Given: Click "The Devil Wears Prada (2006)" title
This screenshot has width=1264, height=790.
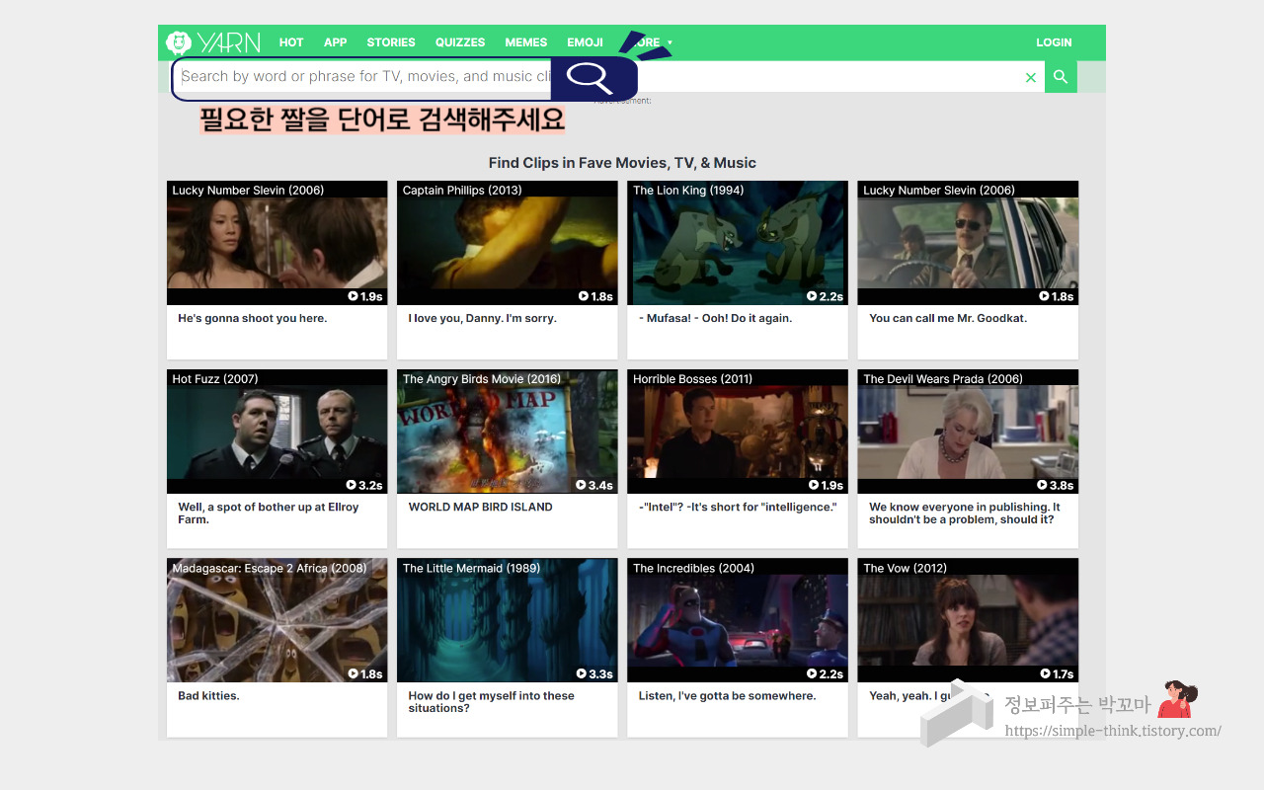Looking at the screenshot, I should pos(943,379).
